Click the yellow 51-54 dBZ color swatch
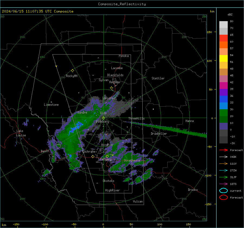 (223, 59)
